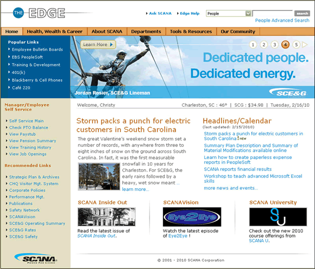Open the People search scope dropdown
Viewport: 315px width, 269px height.
(229, 13)
